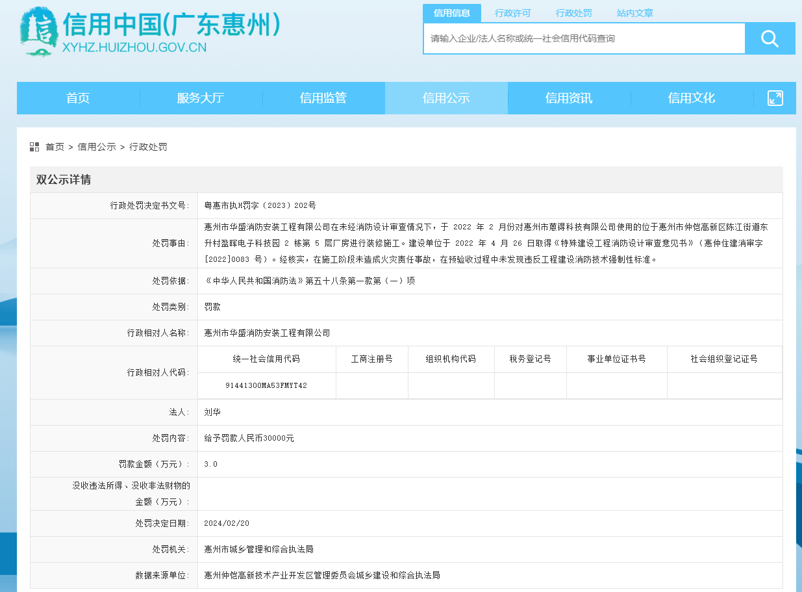802x592 pixels.
Task: Open 信用资讯 in main navigation
Action: [x=569, y=98]
